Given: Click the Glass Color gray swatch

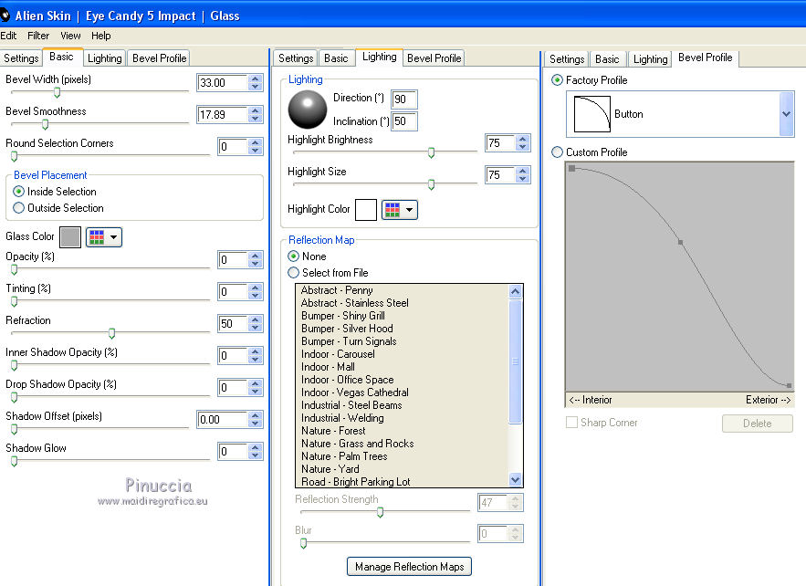Looking at the screenshot, I should pyautogui.click(x=70, y=237).
